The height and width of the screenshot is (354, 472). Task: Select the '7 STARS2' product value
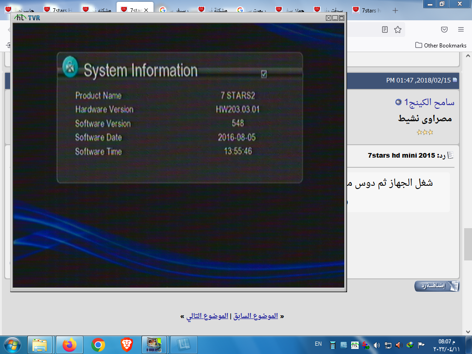(238, 95)
